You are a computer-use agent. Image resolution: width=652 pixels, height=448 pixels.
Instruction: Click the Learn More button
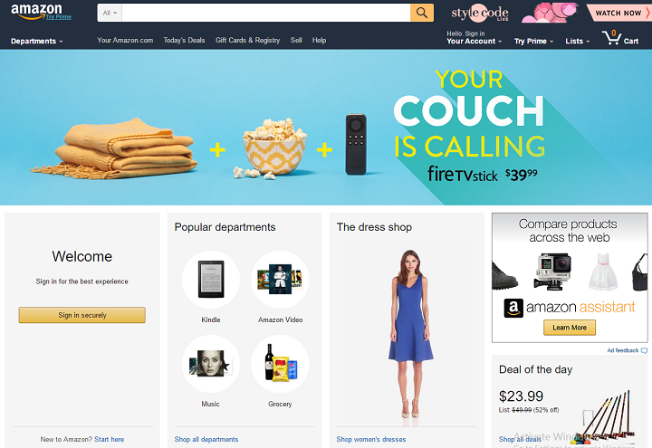570,328
